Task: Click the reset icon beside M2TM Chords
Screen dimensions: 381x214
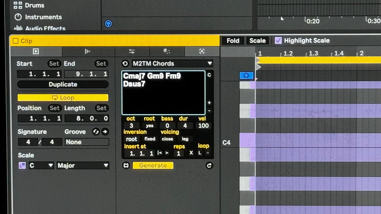Action: point(125,63)
